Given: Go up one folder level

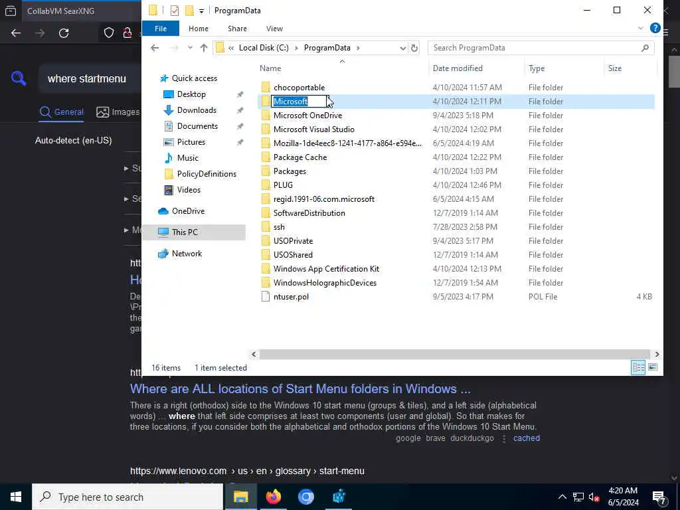Looking at the screenshot, I should click(203, 48).
